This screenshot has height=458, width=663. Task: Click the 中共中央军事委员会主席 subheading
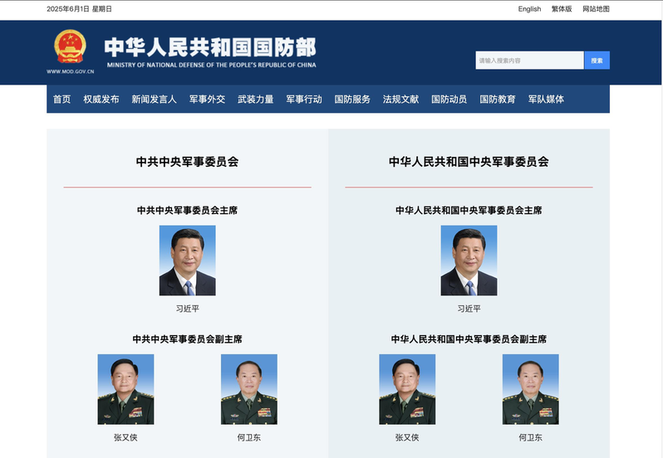187,210
